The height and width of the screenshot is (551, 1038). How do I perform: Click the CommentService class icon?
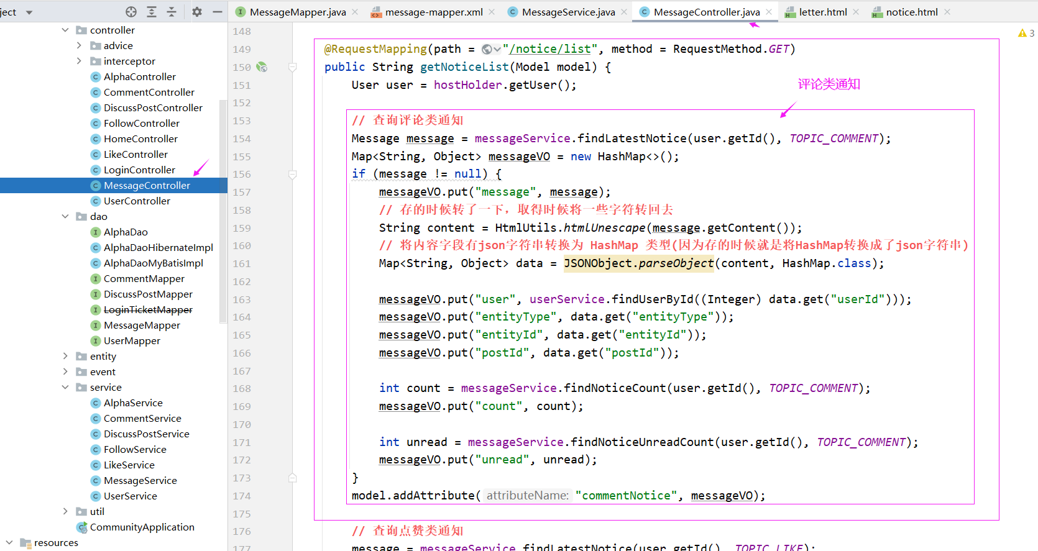coord(96,418)
